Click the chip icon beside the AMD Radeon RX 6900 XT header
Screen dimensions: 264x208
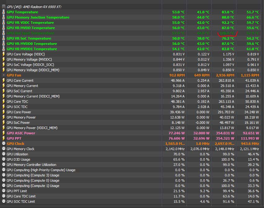pyautogui.click(x=4, y=6)
